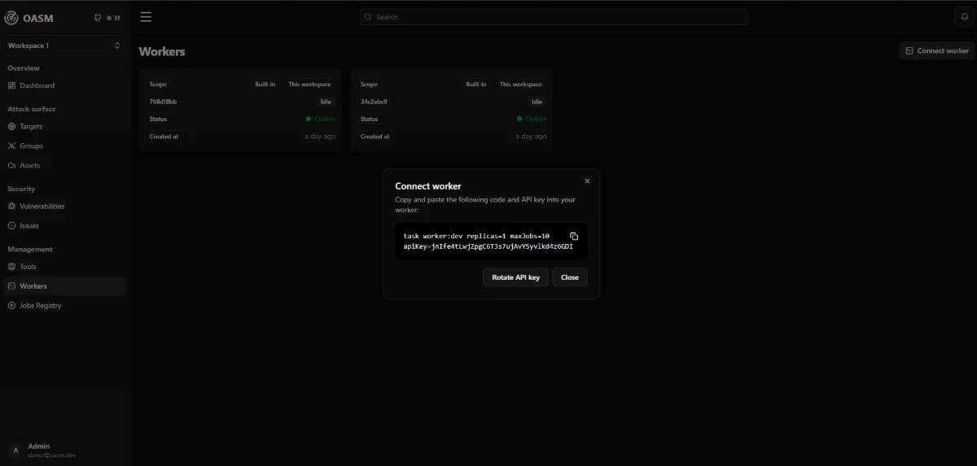Open the Vulnerabilities page
Screen dimensions: 977x466
coord(64,206)
